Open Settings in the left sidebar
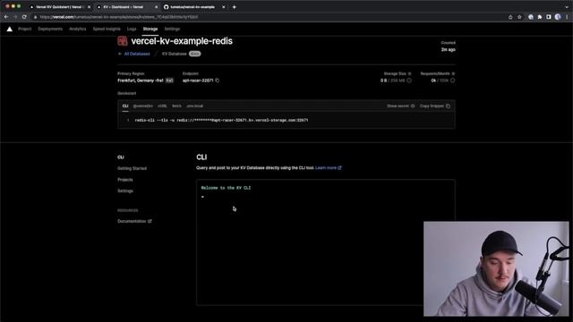 (125, 191)
